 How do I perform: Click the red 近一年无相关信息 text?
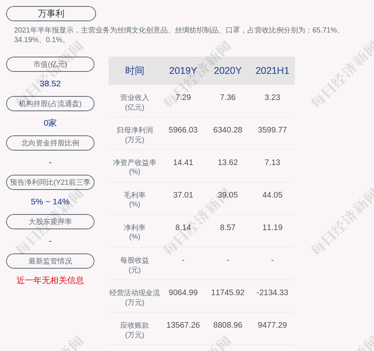50,280
